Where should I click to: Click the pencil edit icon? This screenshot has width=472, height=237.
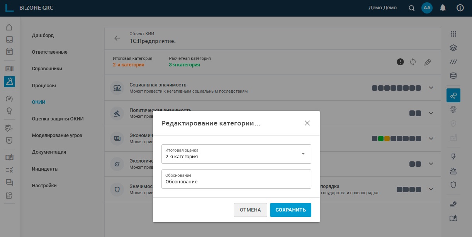point(428,62)
